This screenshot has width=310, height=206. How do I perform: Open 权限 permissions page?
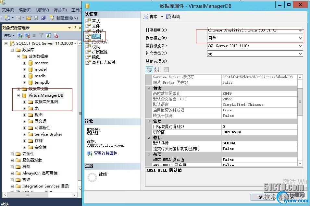(96, 47)
